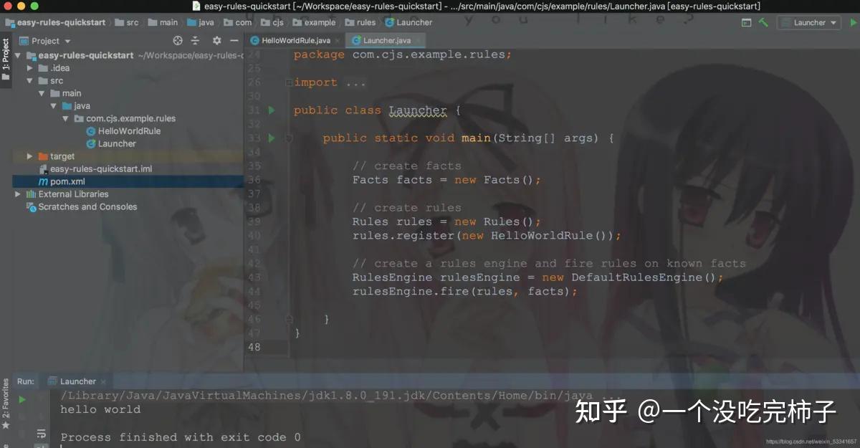The height and width of the screenshot is (448, 860).
Task: Click the green Run button in toolbar
Action: click(853, 22)
